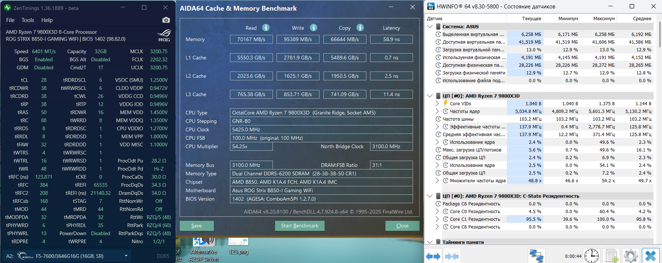Screen dimensions: 662x263
Task: Open ZenTimings Tools menu
Action: coord(28,20)
